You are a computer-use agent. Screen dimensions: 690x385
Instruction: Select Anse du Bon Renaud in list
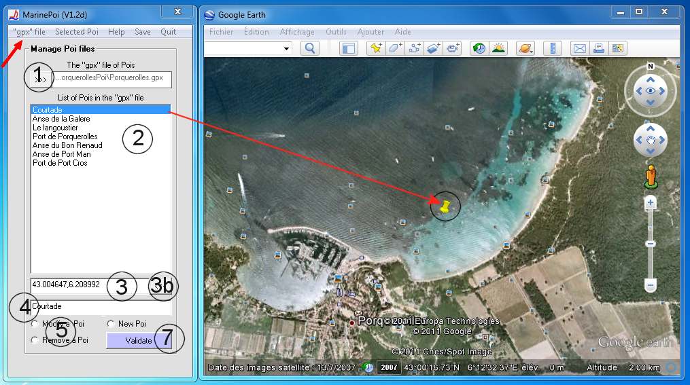pyautogui.click(x=101, y=145)
